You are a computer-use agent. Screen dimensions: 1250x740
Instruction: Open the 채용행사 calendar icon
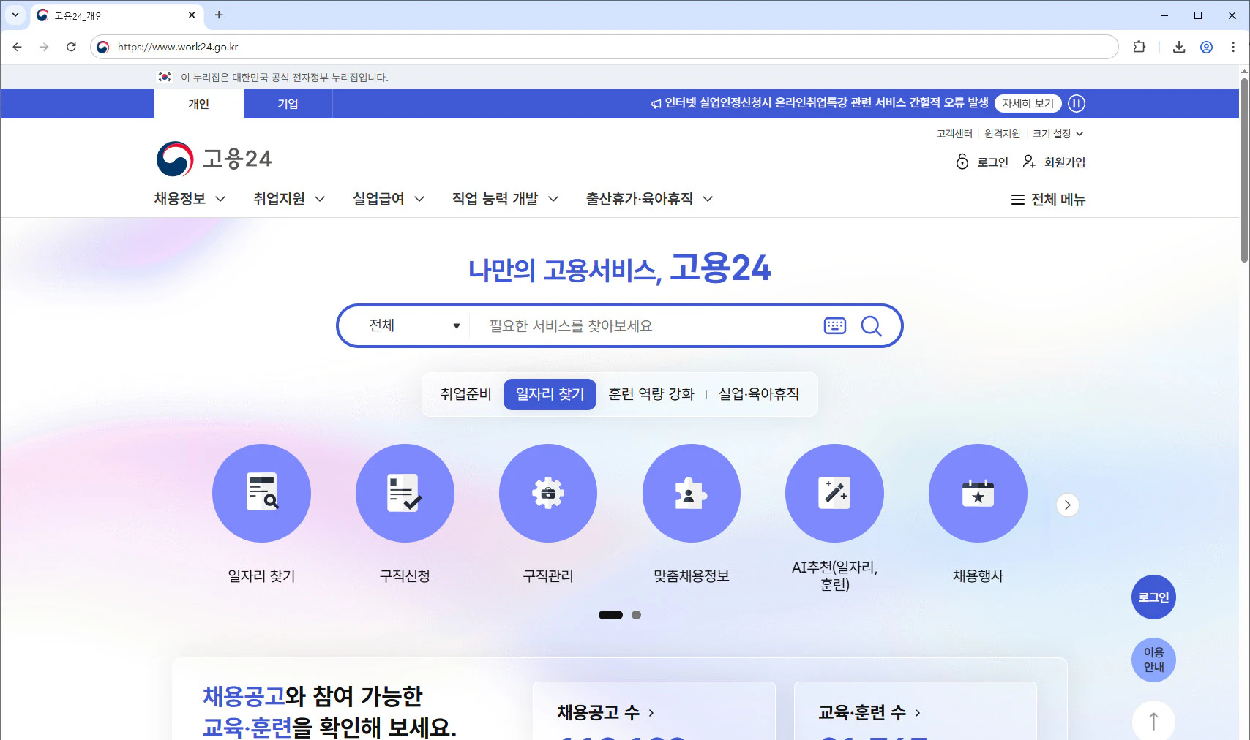tap(978, 493)
